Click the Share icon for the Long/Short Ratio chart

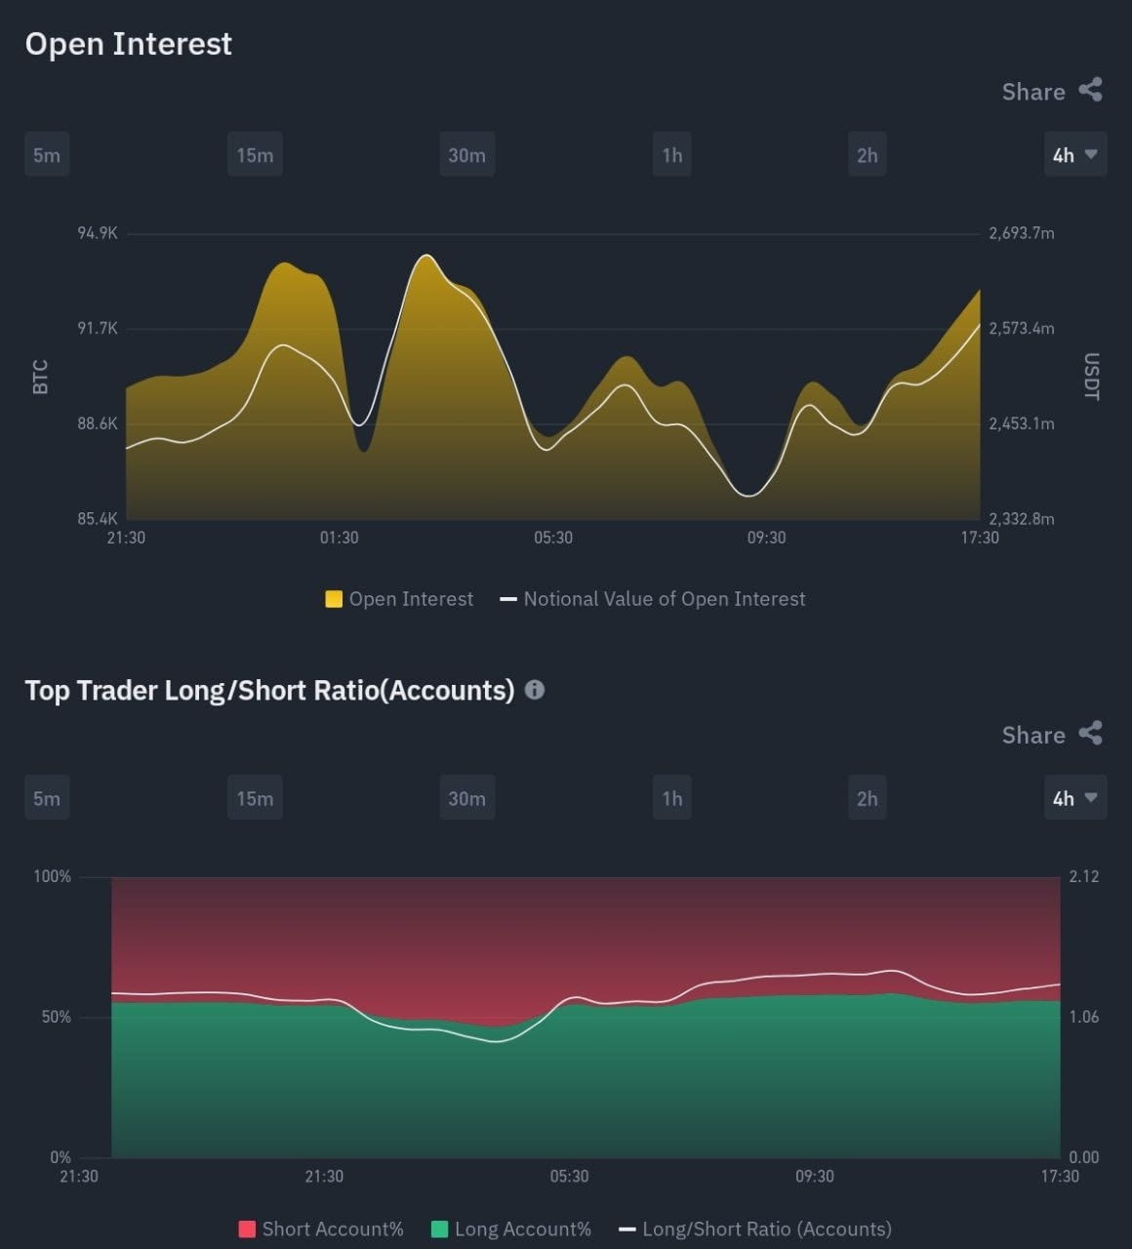tap(1091, 734)
